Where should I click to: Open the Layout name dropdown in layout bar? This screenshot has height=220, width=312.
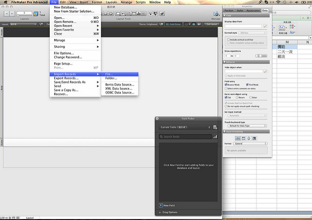pyautogui.click(x=23, y=24)
